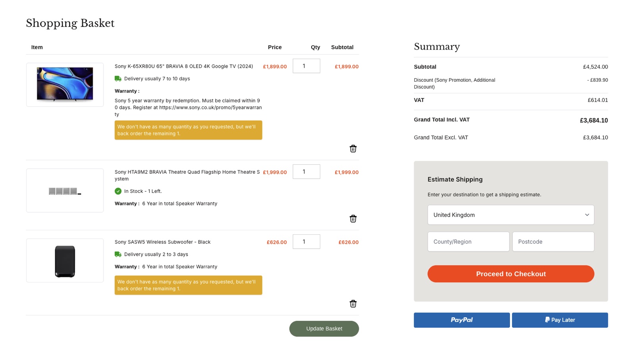Edit quantity field for SASW5 Subwoofer
The image size is (635, 357).
coord(306,242)
